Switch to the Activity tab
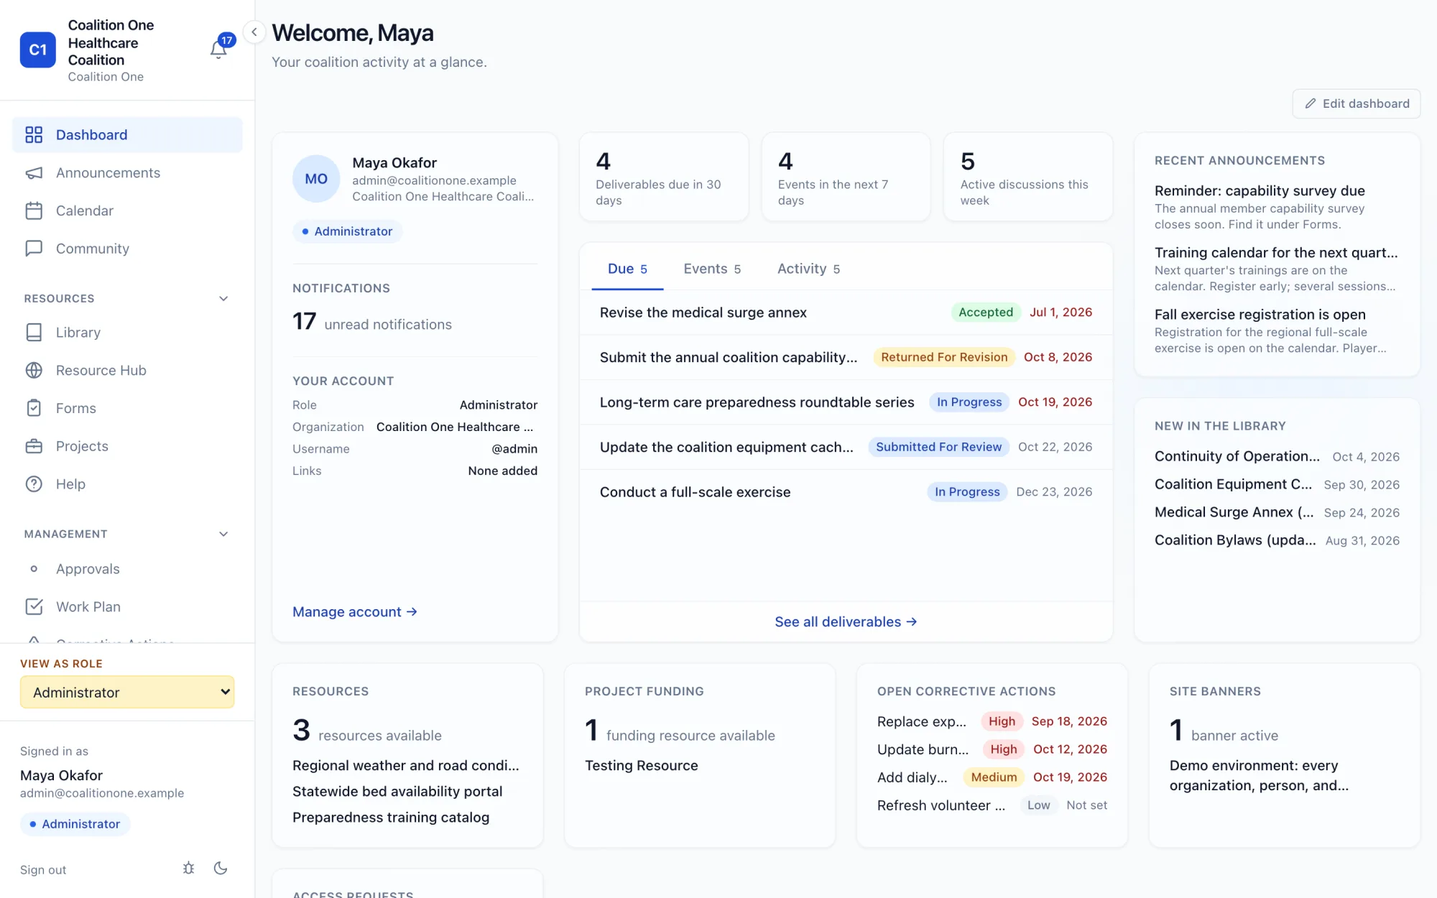Image resolution: width=1437 pixels, height=898 pixels. [809, 269]
